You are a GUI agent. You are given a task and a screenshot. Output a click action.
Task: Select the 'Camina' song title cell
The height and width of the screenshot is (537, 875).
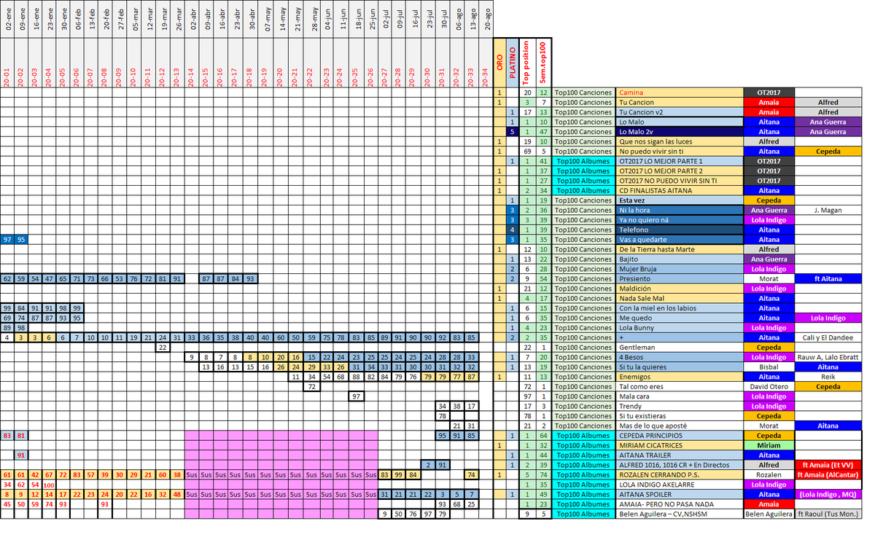(x=679, y=93)
